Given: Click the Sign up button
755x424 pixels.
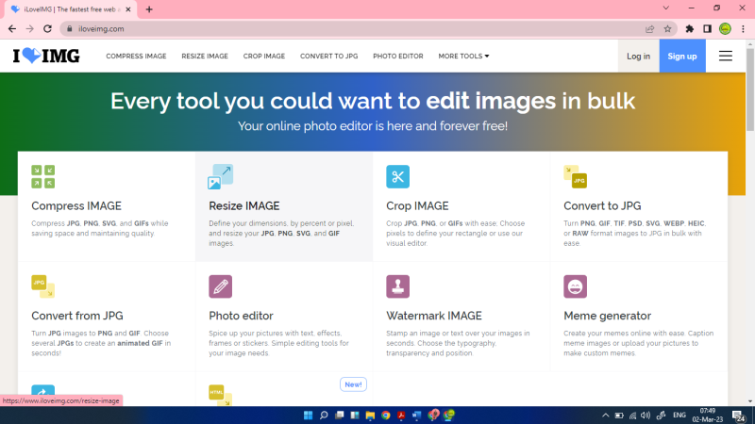Looking at the screenshot, I should (681, 57).
